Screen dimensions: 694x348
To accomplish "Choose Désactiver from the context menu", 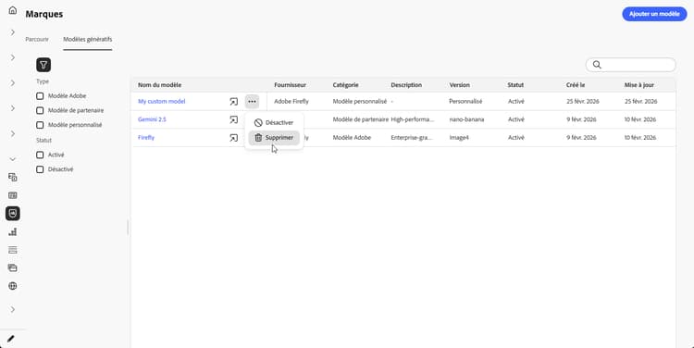I will tap(274, 123).
